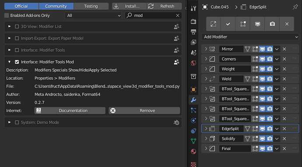Viewport: 302px width, 167px height.
Task: Toggle Final modifier render visibility
Action: click(270, 149)
